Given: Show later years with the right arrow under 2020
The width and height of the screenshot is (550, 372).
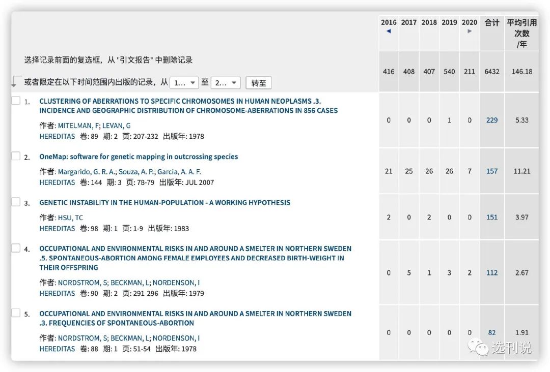Looking at the screenshot, I should tap(470, 31).
